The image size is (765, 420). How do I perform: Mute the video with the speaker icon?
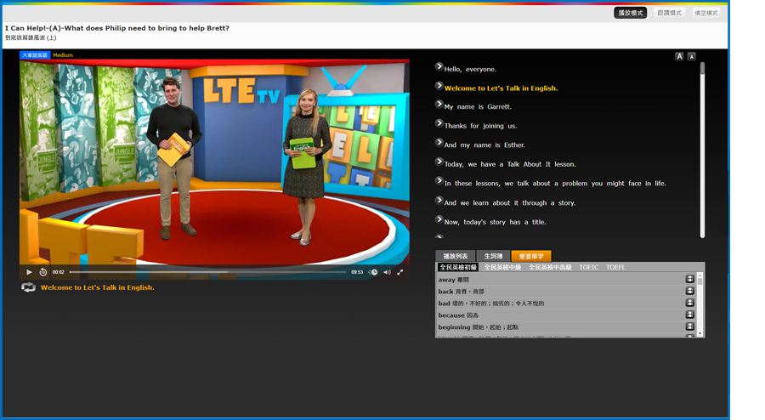tap(387, 272)
